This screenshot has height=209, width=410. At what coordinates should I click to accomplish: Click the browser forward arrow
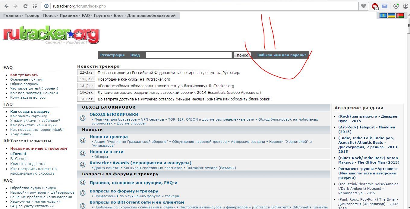tap(16, 6)
